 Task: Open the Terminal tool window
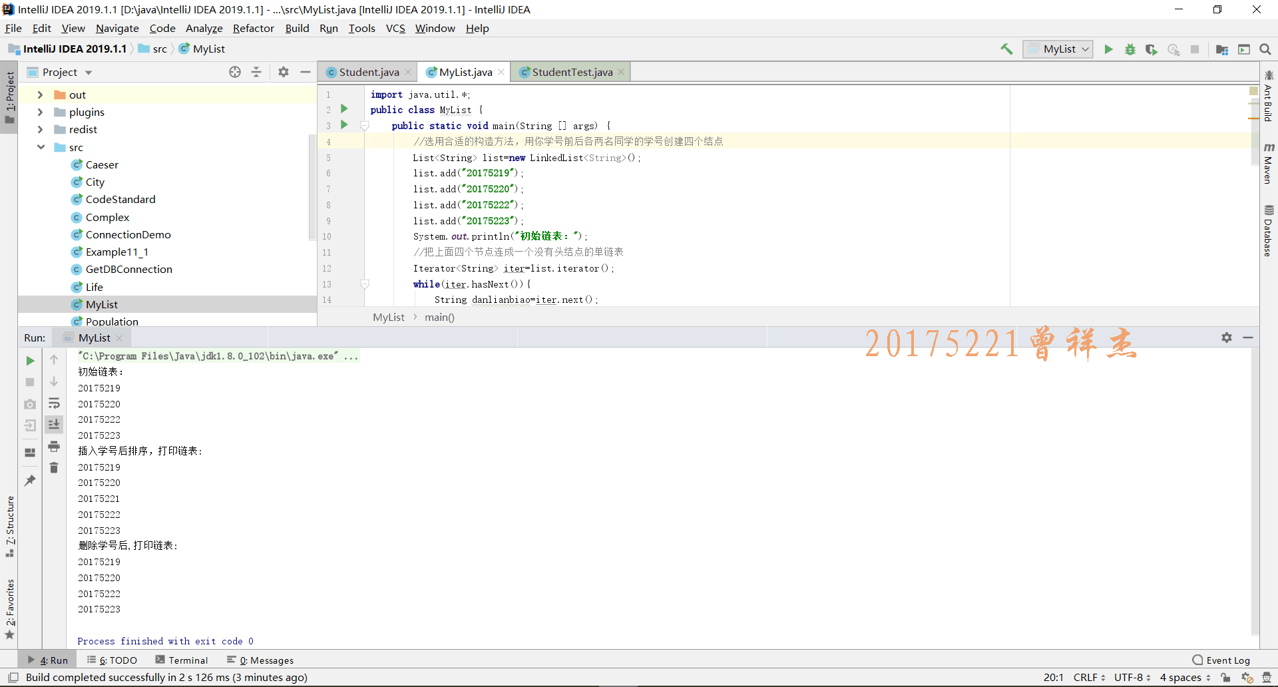182,660
